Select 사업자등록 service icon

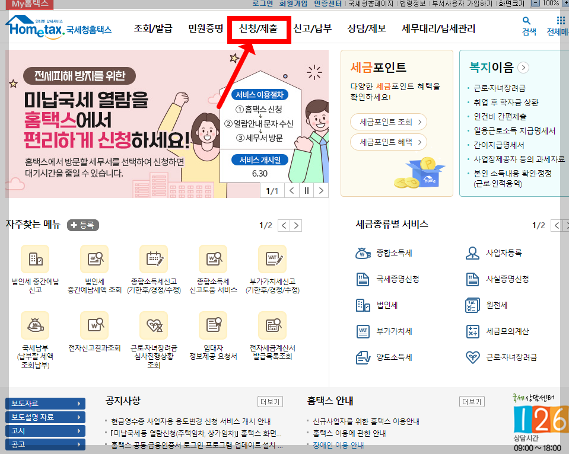click(472, 253)
